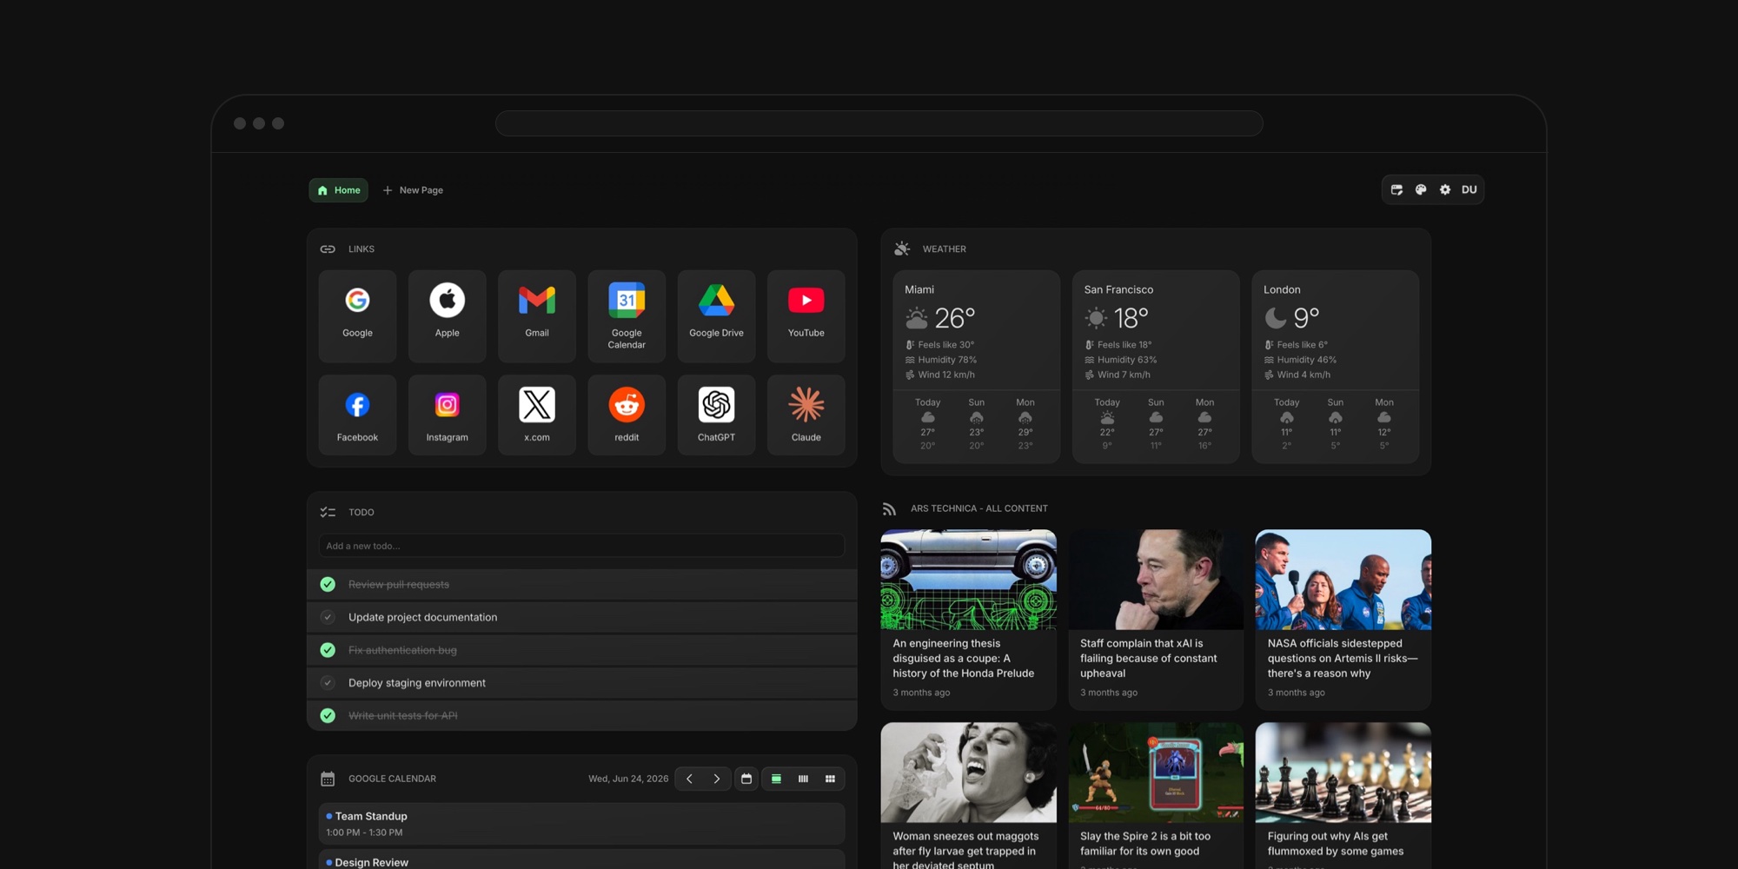Click the Ars Technica - All Content title
This screenshot has width=1738, height=869.
(x=979, y=508)
